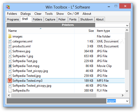The height and width of the screenshot is (112, 138).
Task: Click the File folder item type
Action: (104, 36)
